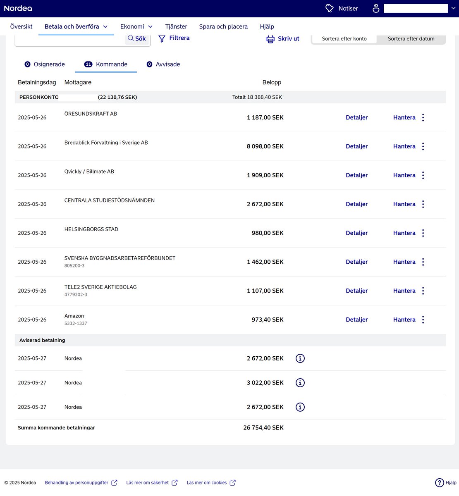The height and width of the screenshot is (496, 459).
Task: Click the 8 098,00 SEK amount
Action: click(x=265, y=146)
